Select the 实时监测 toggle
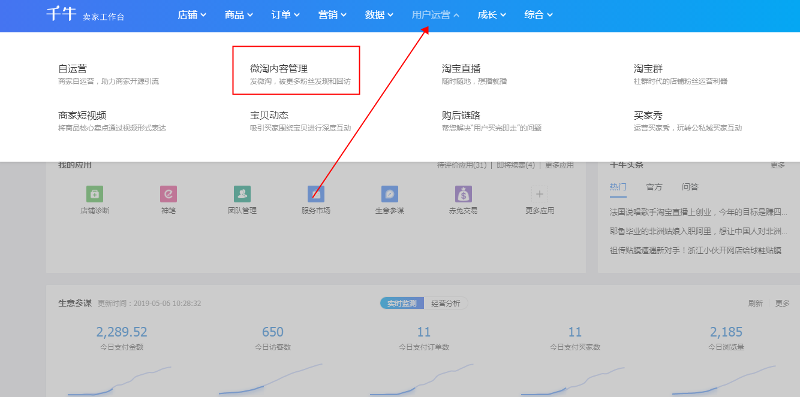This screenshot has width=800, height=397. click(402, 303)
